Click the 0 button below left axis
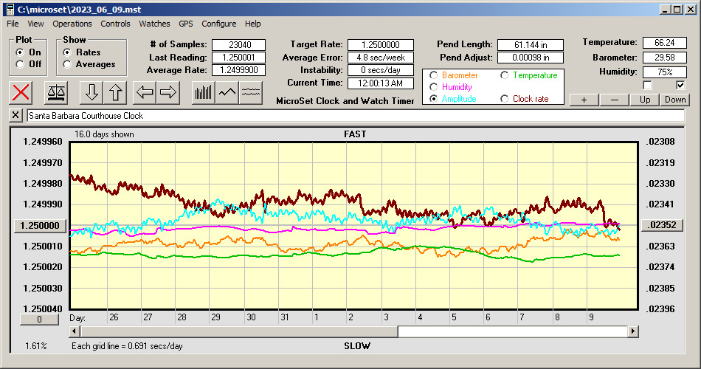 pos(39,320)
